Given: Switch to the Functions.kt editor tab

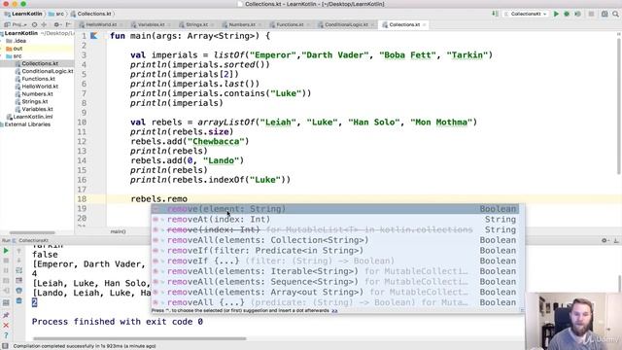Looking at the screenshot, I should [x=290, y=24].
